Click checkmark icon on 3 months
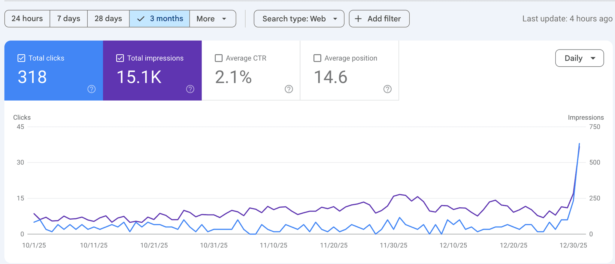Image resolution: width=615 pixels, height=264 pixels. coord(141,19)
